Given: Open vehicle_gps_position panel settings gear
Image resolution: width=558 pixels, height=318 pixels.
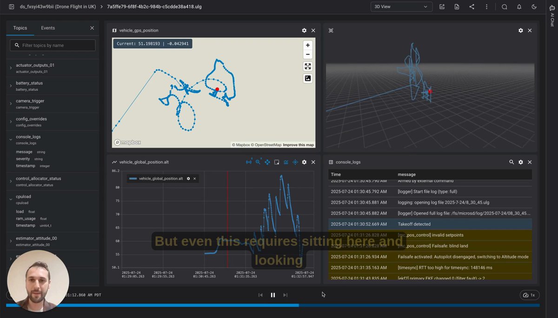Looking at the screenshot, I should tap(304, 30).
